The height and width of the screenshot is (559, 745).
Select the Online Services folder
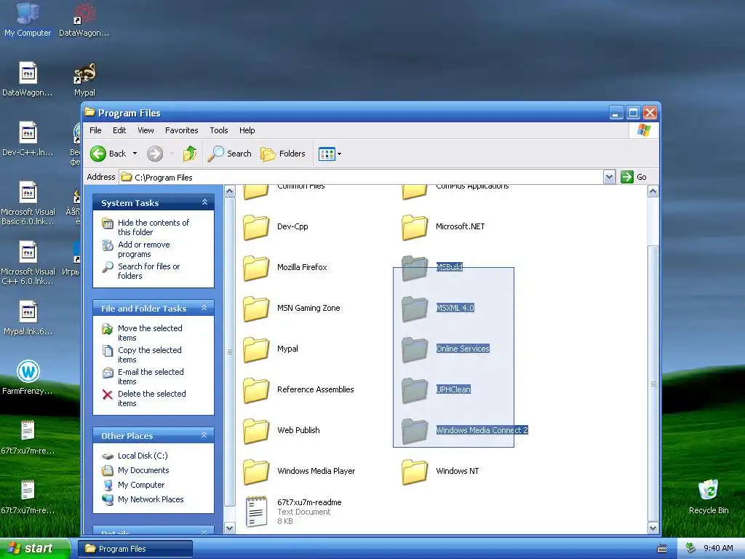click(445, 349)
